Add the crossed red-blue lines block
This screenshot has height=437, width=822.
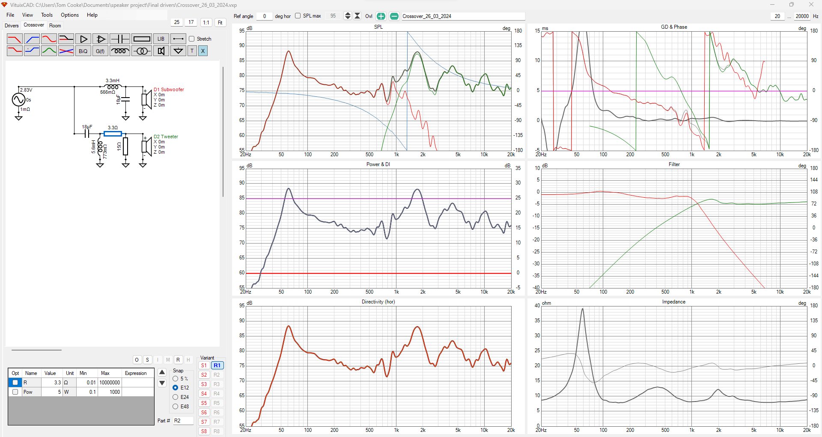pos(66,51)
